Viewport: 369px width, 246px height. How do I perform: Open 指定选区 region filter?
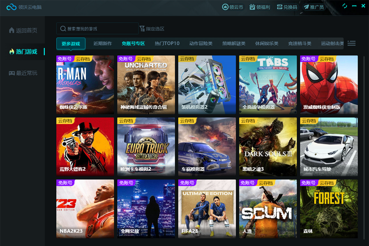click(152, 29)
